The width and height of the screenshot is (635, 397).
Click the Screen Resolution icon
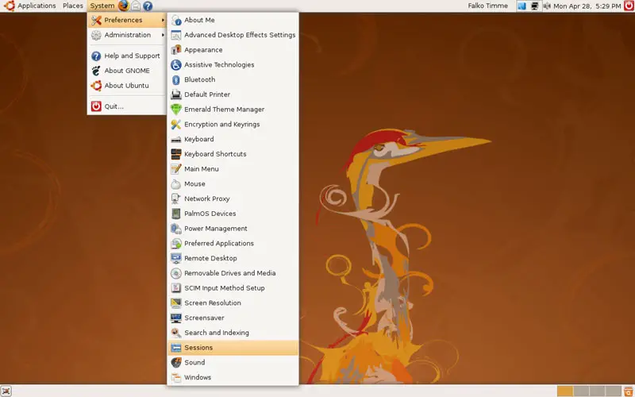point(176,303)
